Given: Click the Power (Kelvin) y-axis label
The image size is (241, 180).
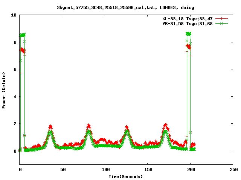Looking at the screenshot, I should pyautogui.click(x=4, y=89).
